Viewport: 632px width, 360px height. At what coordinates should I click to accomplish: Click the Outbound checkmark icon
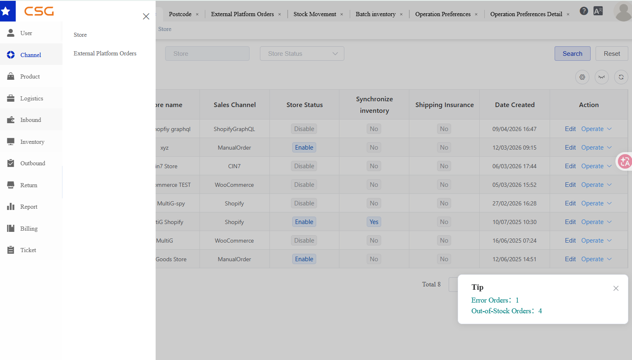11,163
